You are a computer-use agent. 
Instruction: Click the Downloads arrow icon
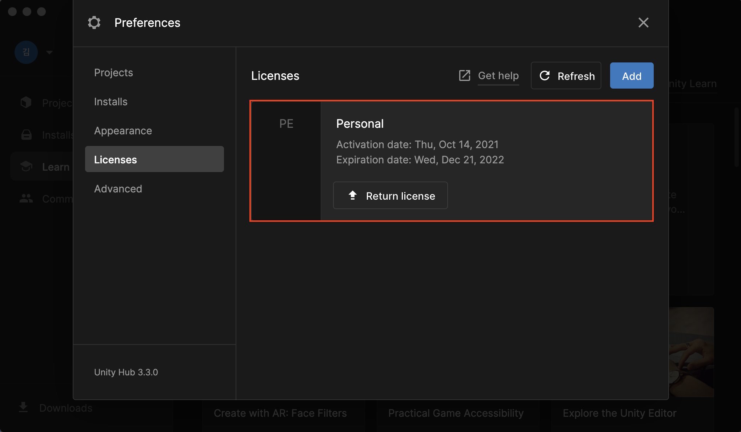click(x=23, y=407)
